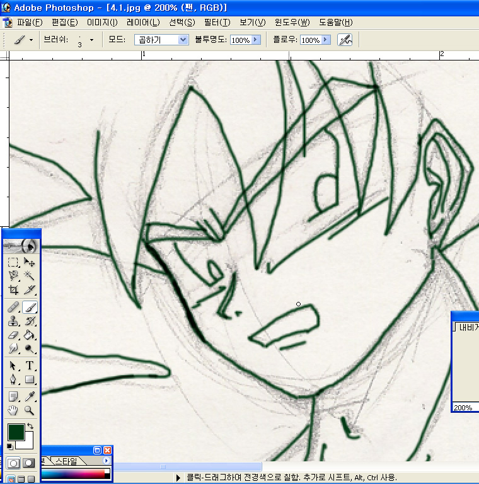Open the opacity 불투명도 slider arrow

[256, 40]
